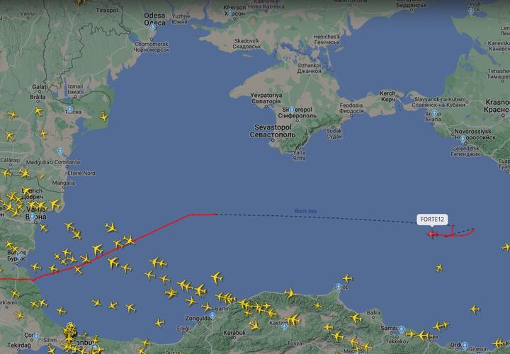Select the Kherson airport pin
The width and height of the screenshot is (510, 354).
[229, 13]
